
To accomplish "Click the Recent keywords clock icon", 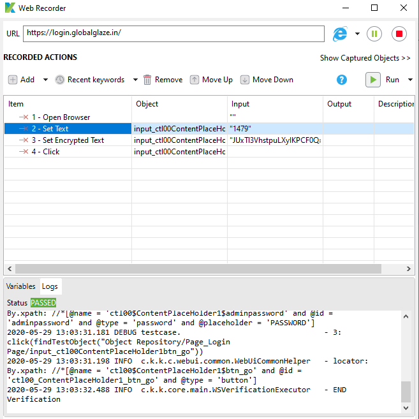I will (60, 80).
